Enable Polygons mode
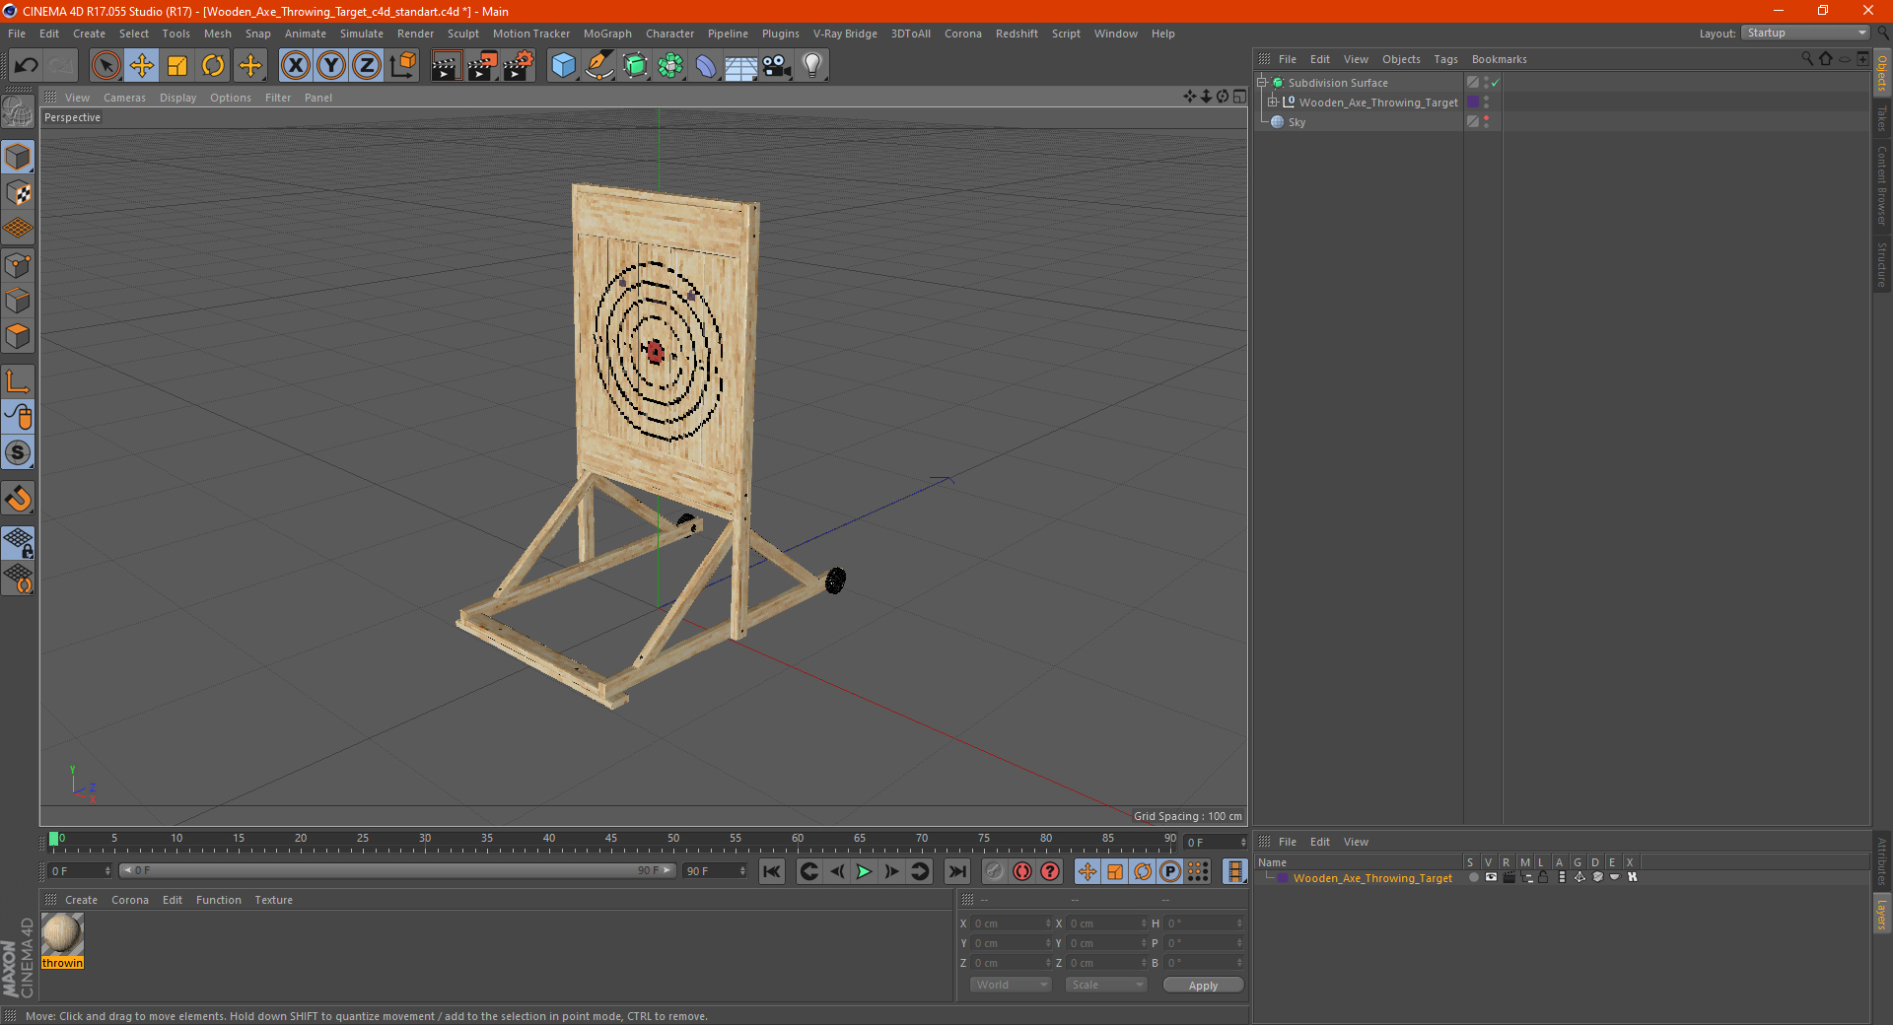1893x1025 pixels. click(x=18, y=336)
